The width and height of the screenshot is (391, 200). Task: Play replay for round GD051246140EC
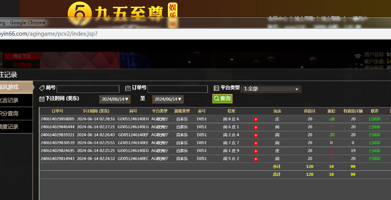(x=256, y=159)
